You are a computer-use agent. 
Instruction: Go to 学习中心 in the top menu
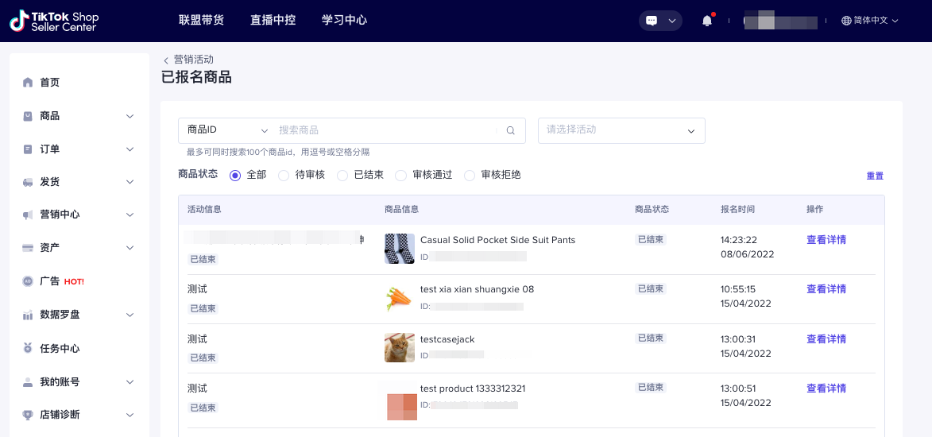pos(344,21)
